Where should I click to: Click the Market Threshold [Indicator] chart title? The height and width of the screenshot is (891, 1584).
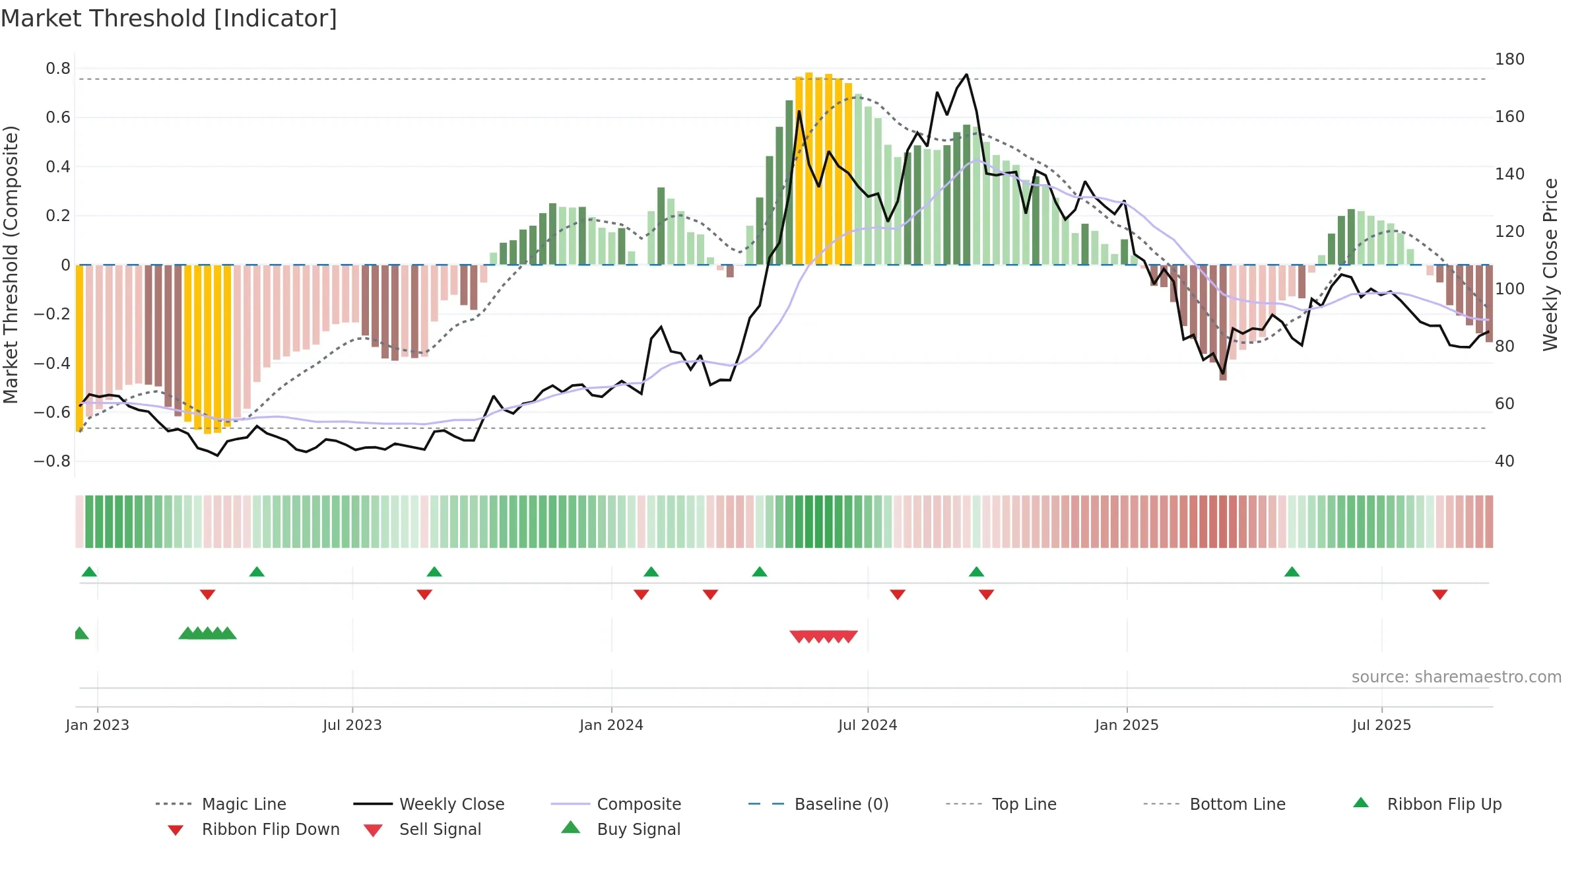point(169,18)
